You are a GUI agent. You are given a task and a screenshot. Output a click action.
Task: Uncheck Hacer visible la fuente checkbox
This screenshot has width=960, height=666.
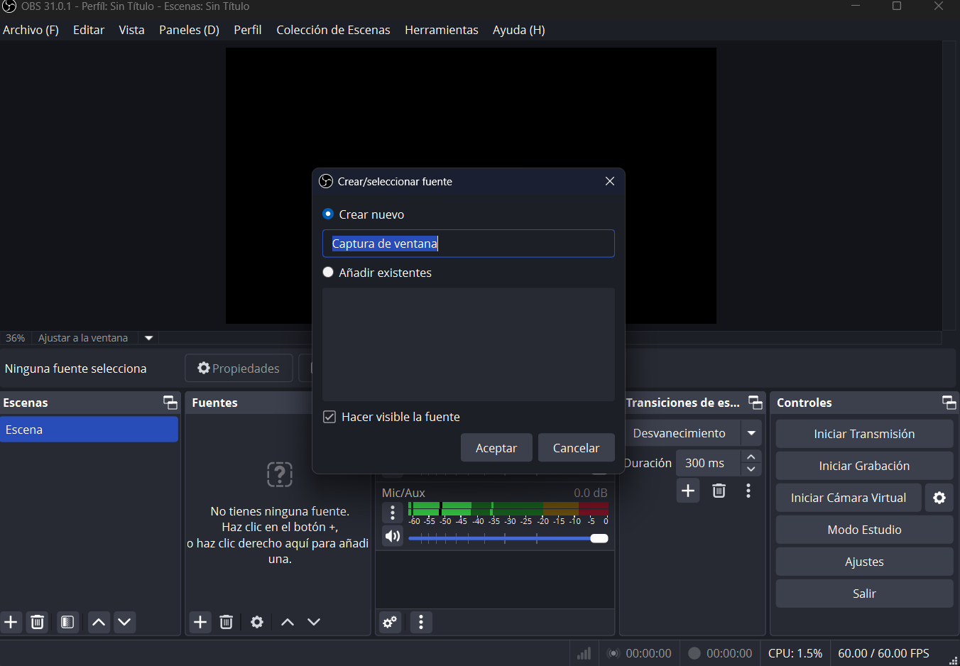[329, 417]
